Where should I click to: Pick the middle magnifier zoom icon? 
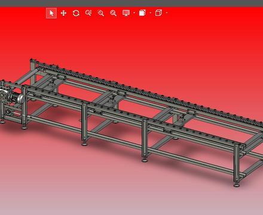101,13
